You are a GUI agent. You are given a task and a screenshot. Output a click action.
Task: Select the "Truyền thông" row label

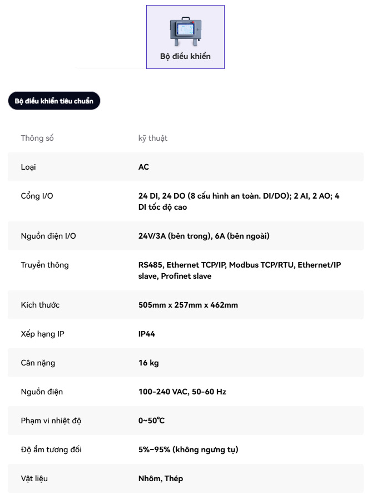[x=44, y=265]
